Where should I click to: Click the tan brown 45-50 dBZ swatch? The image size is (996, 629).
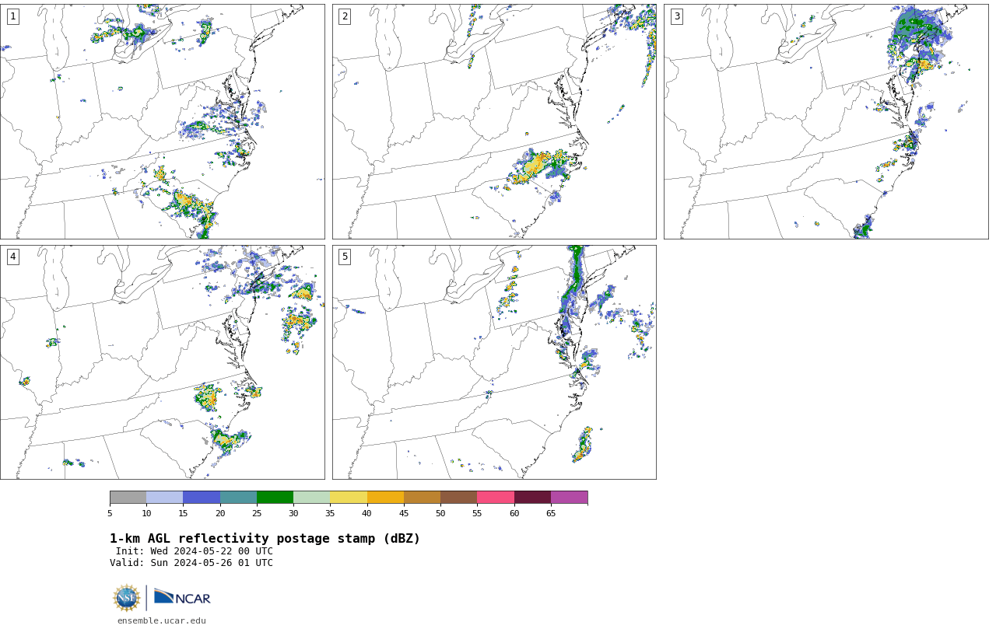[x=422, y=498]
